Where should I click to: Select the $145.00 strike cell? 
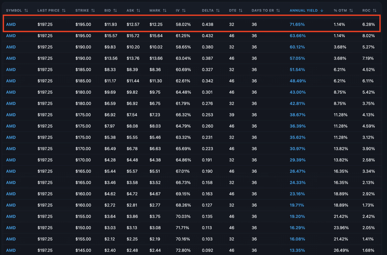pos(83,250)
